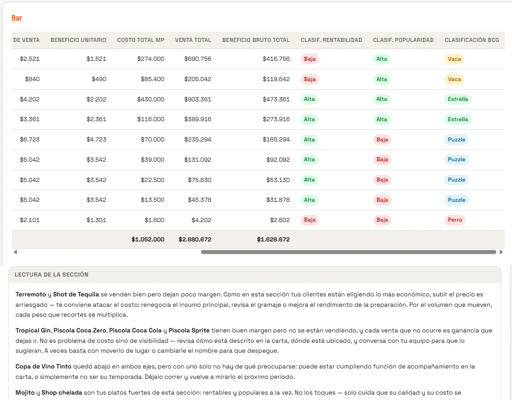Screen dimensions: 512x400
Task: Click the $2.101 sale price cell
Action: point(30,220)
